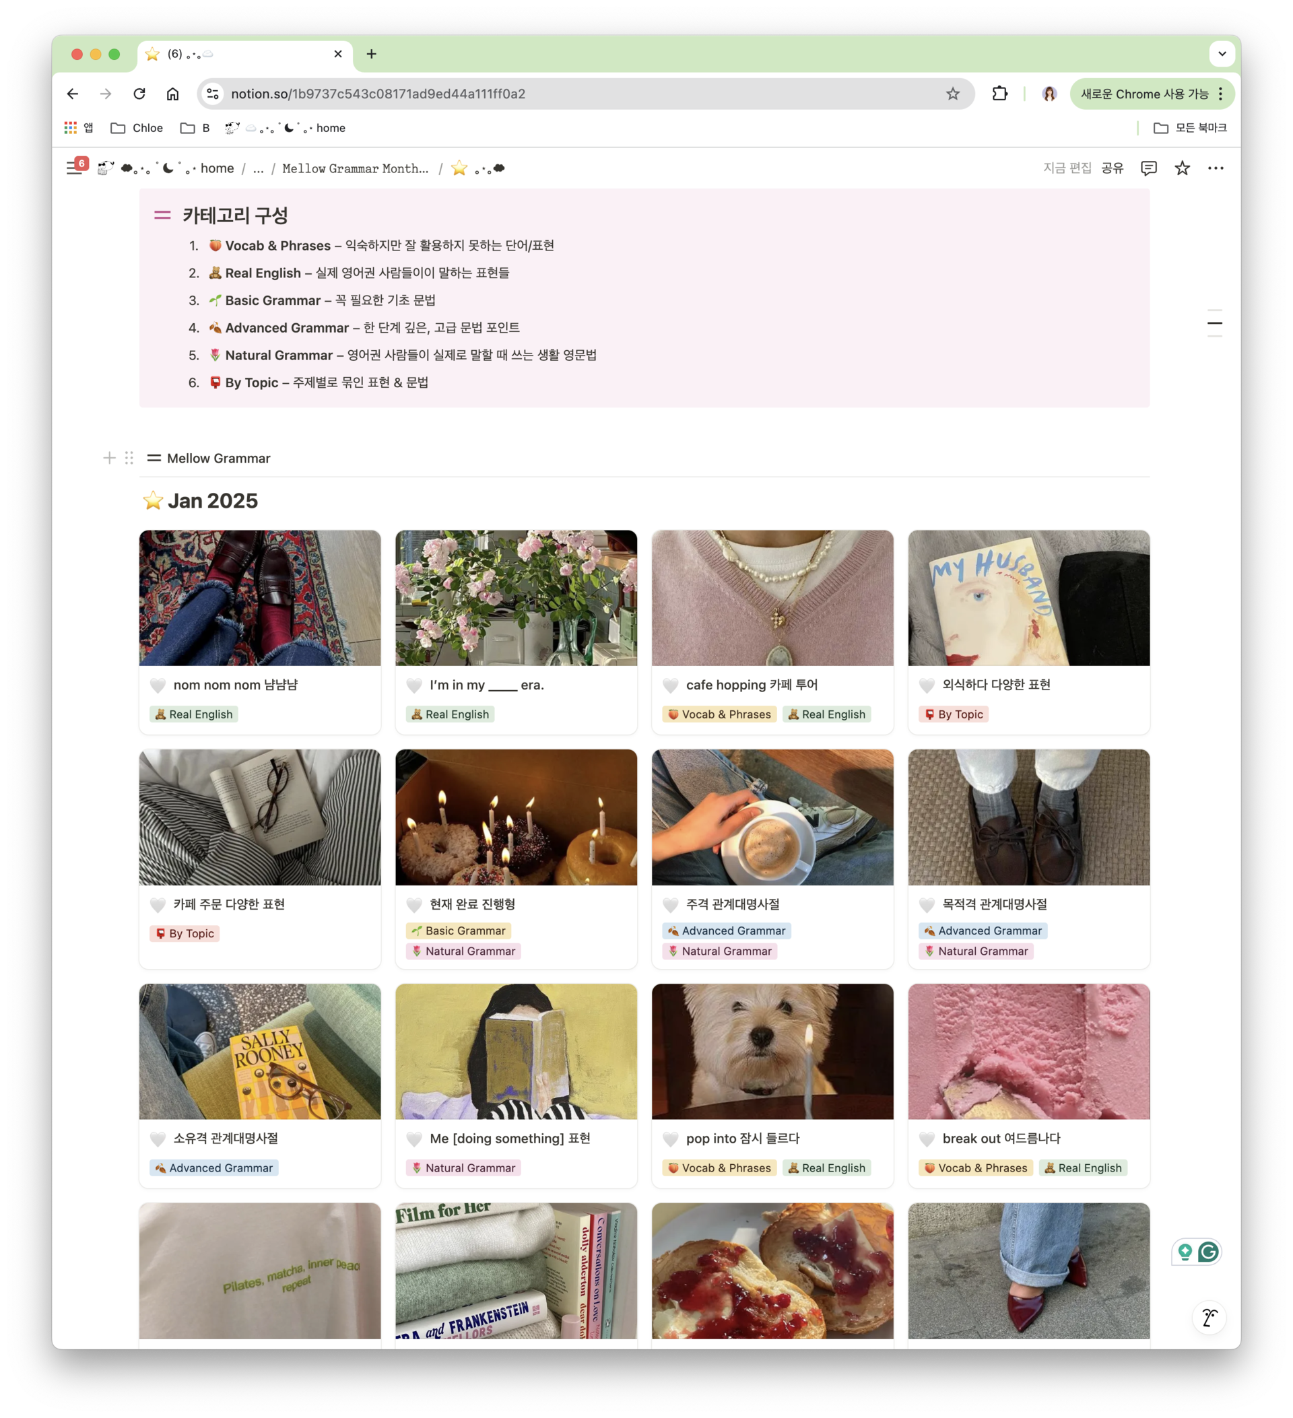Collapse the 카테고리 구성 callout toggle
The height and width of the screenshot is (1418, 1293).
(x=162, y=215)
